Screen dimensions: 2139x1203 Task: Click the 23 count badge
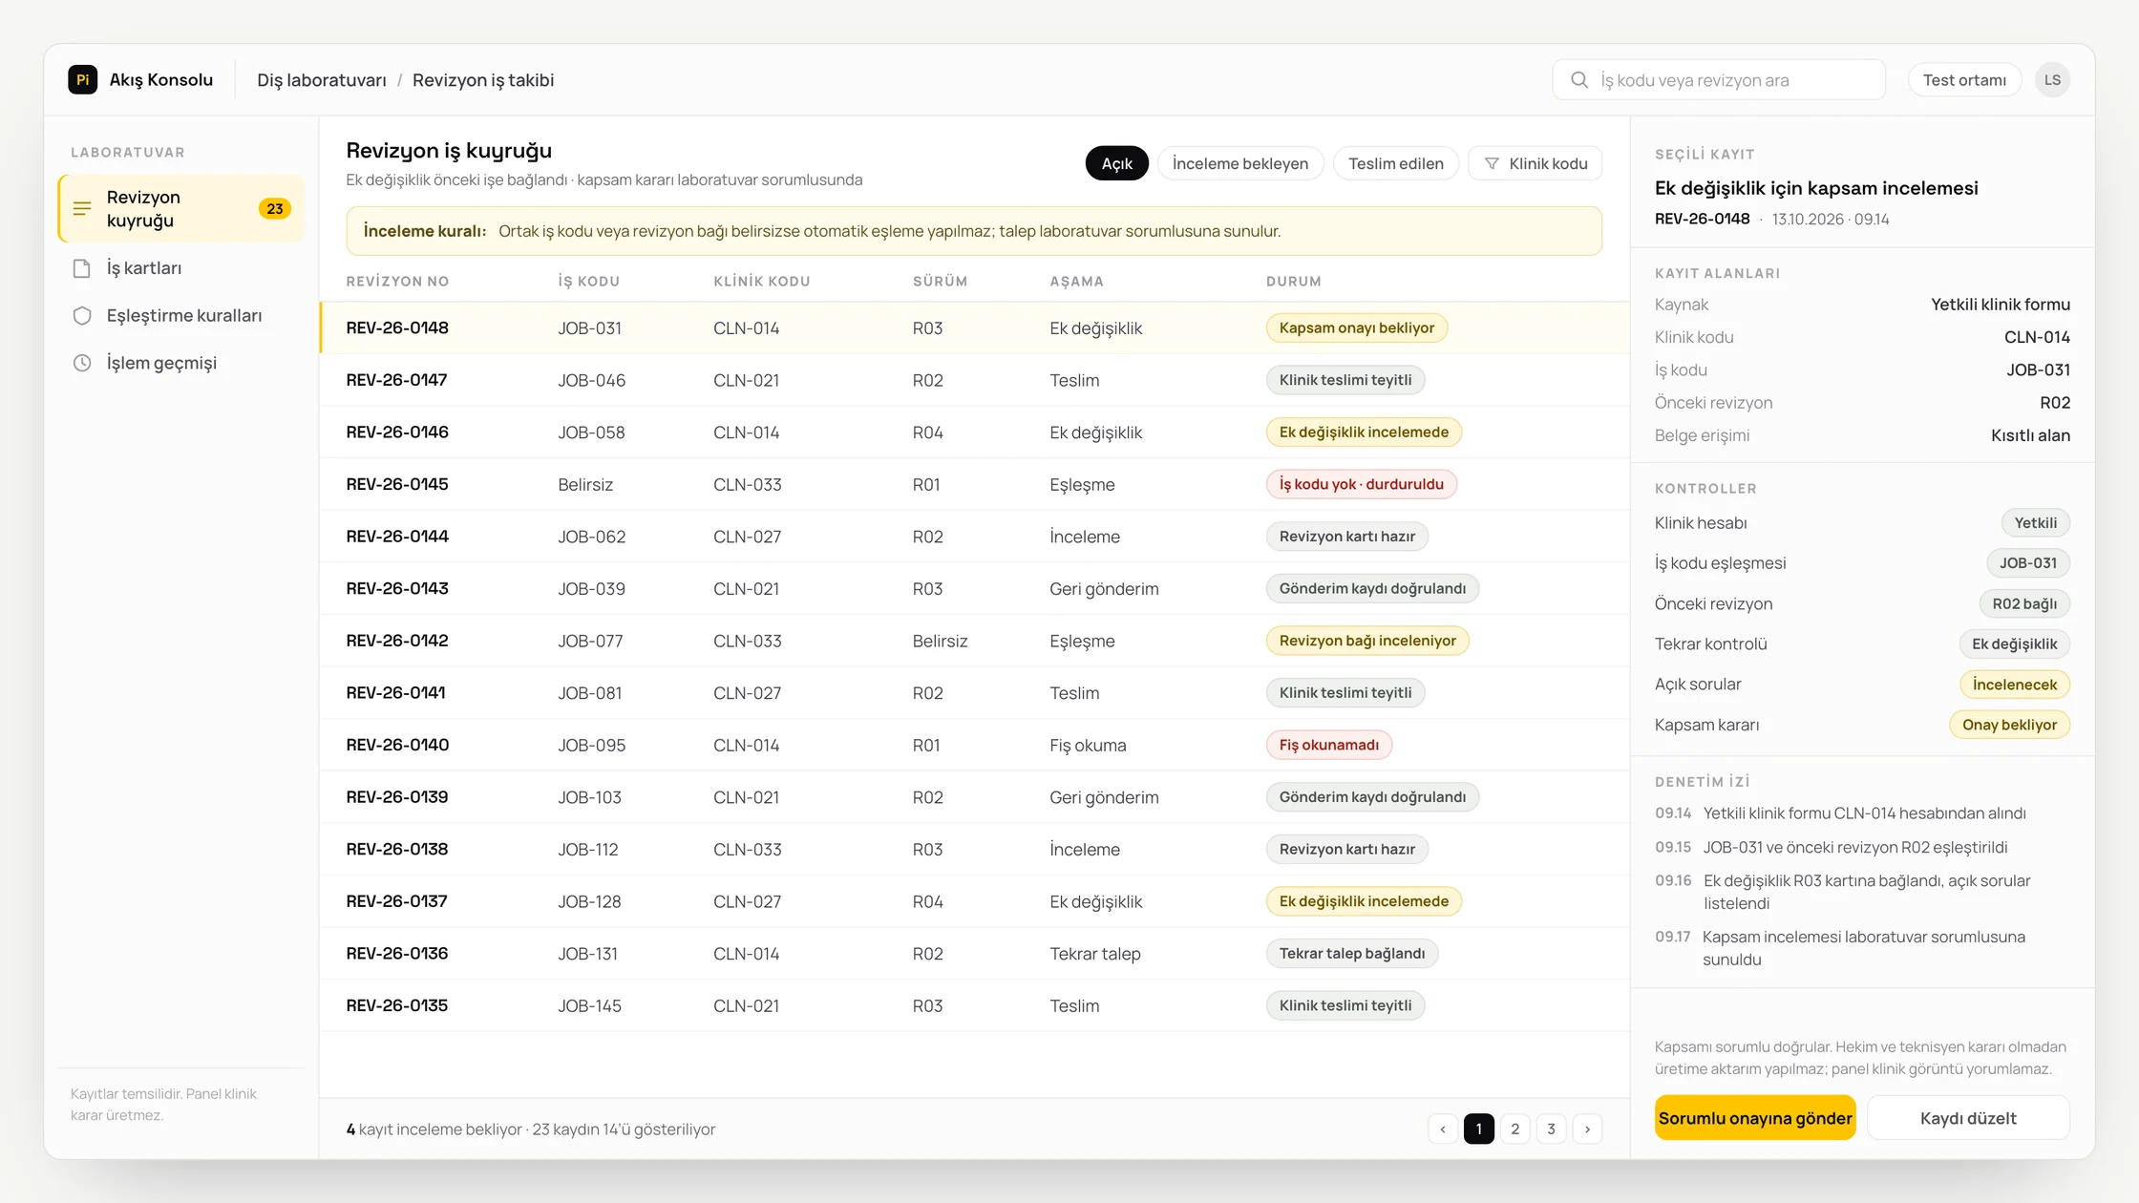[x=275, y=209]
